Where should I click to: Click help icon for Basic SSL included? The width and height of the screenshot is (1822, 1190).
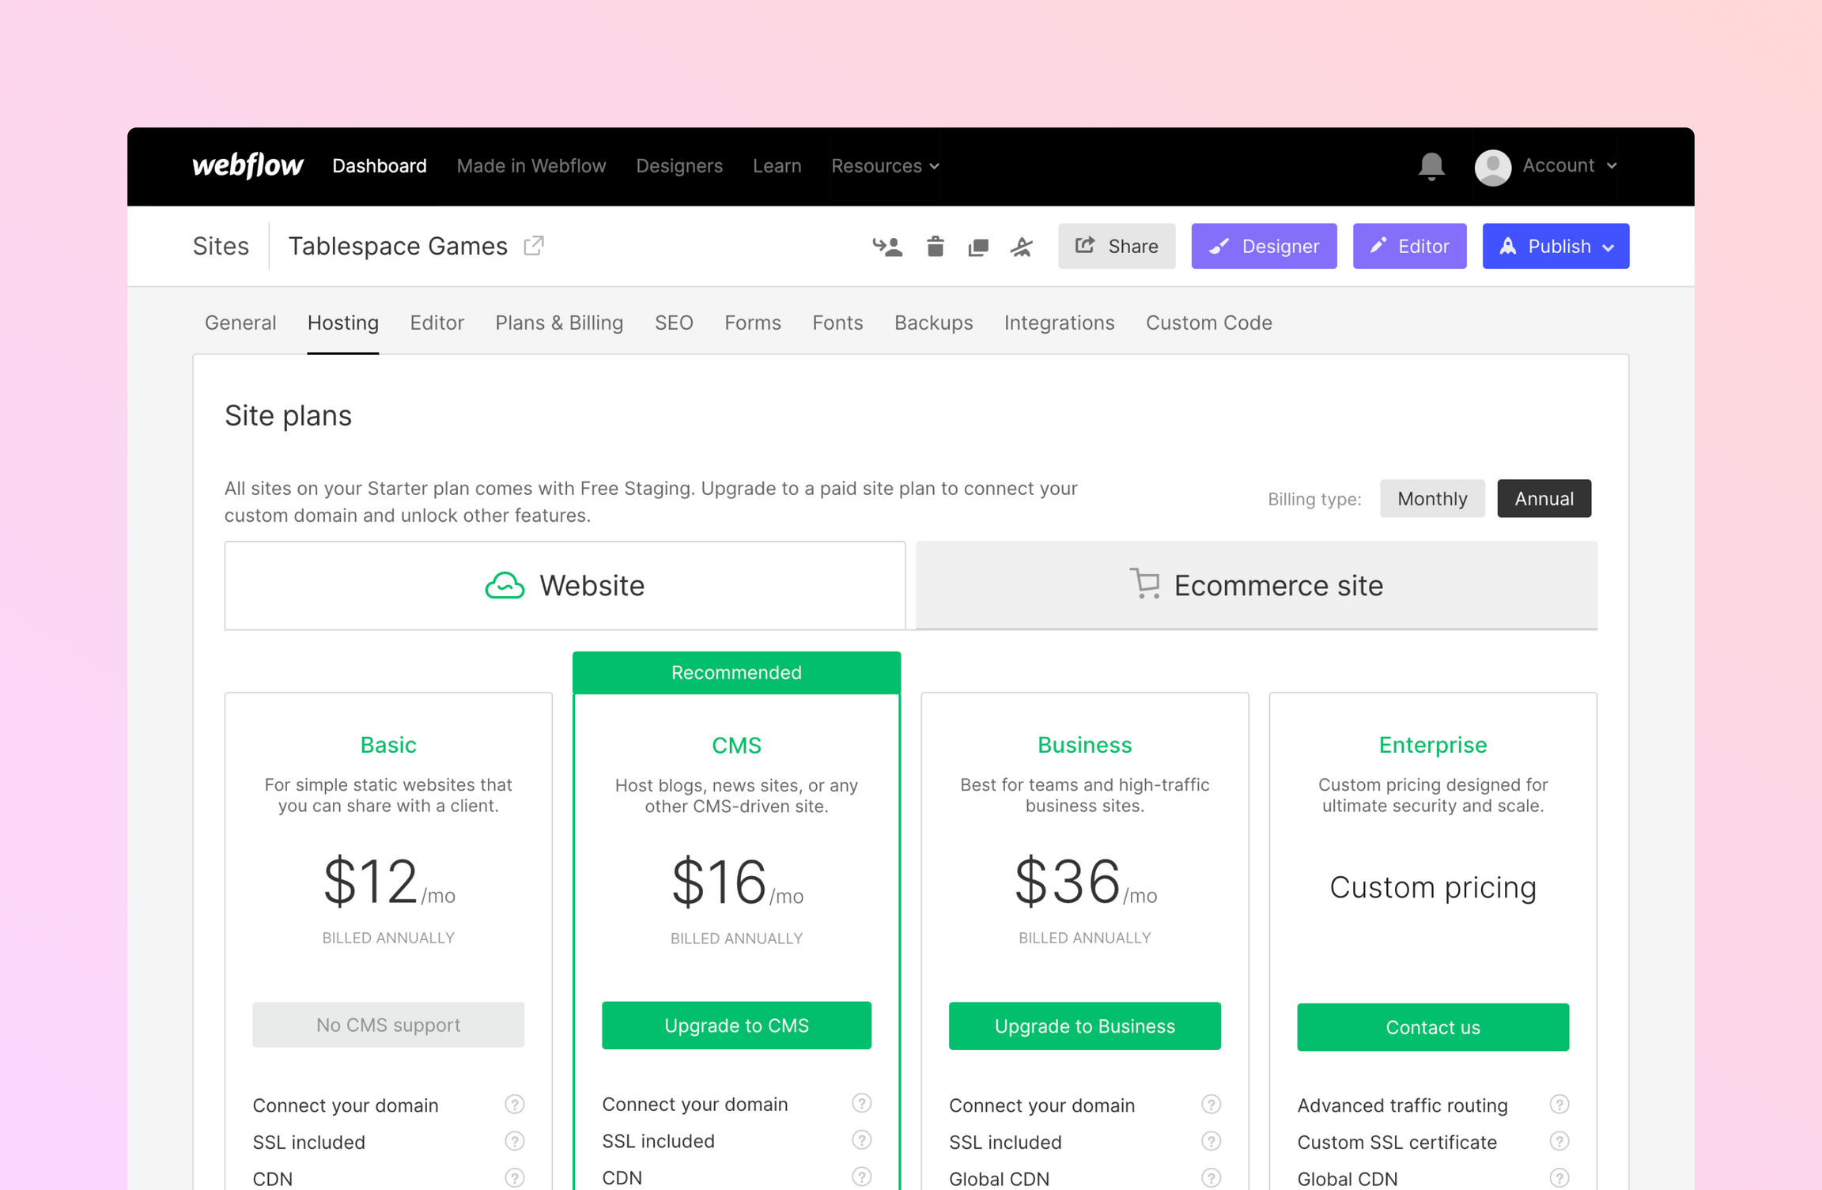point(515,1141)
